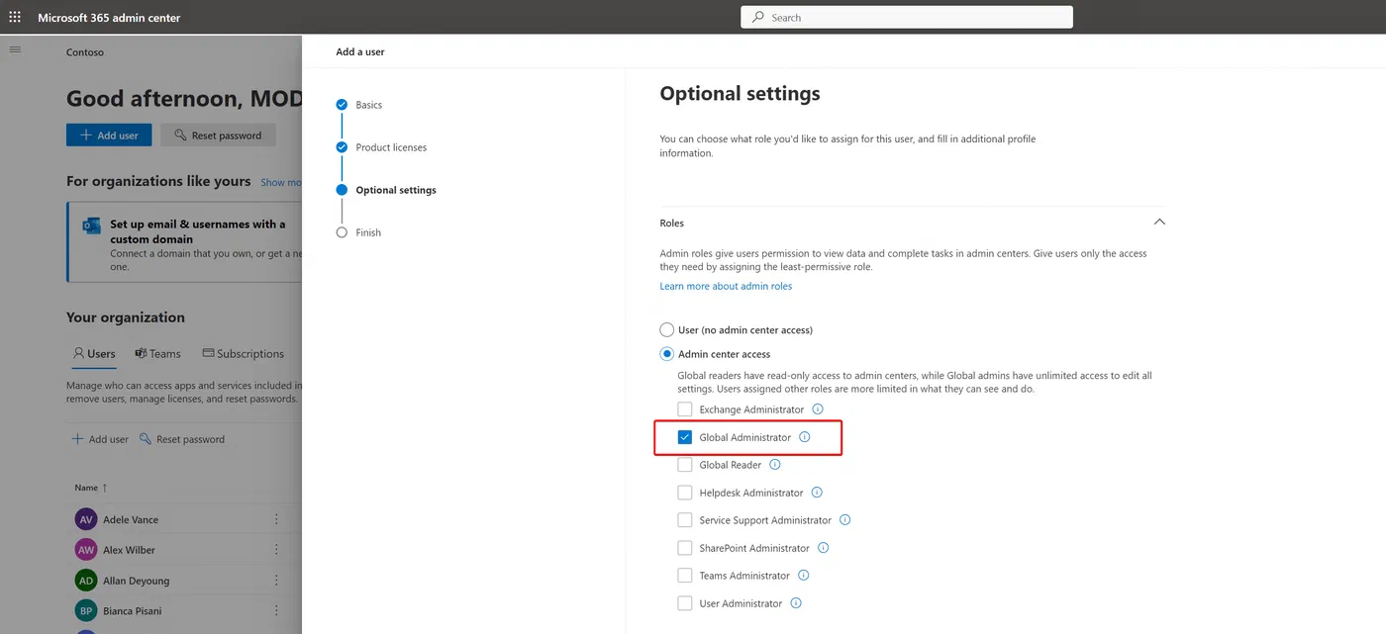Collapse the Roles section chevron
1386x634 pixels.
1159,223
